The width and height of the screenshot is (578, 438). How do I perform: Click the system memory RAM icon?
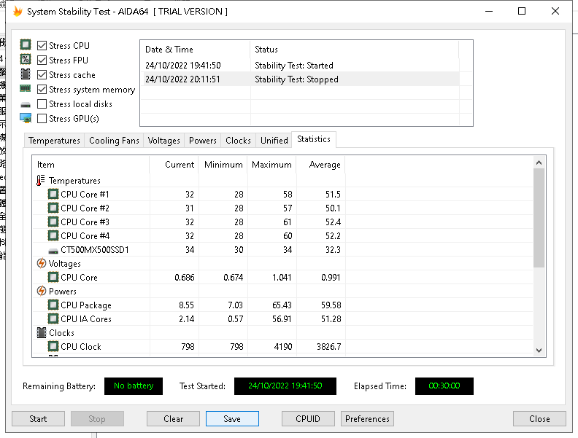[26, 88]
